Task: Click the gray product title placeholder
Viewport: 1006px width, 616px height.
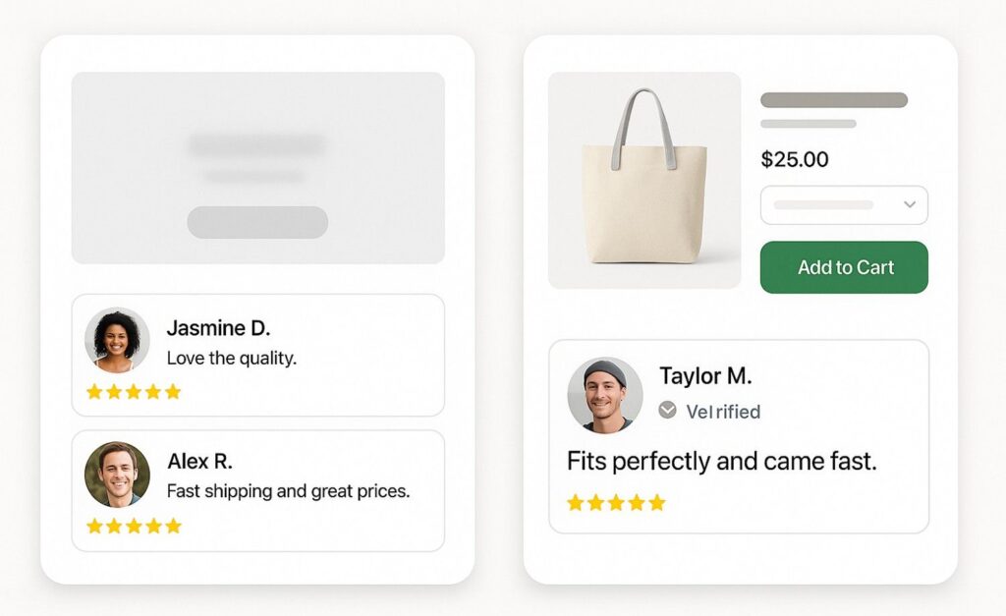Action: click(834, 100)
